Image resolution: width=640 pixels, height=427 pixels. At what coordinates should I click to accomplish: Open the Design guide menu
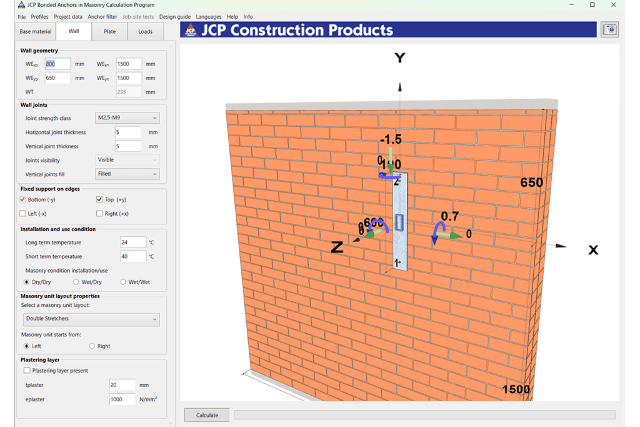pyautogui.click(x=175, y=17)
